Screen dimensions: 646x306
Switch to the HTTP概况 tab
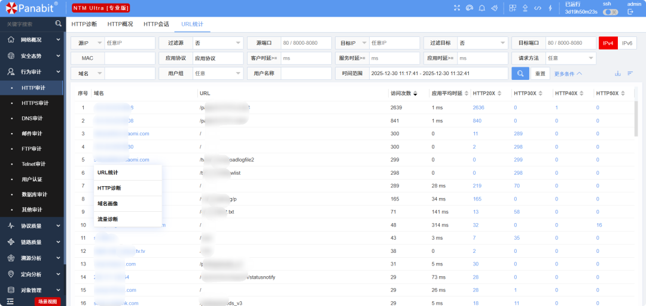[x=120, y=24]
